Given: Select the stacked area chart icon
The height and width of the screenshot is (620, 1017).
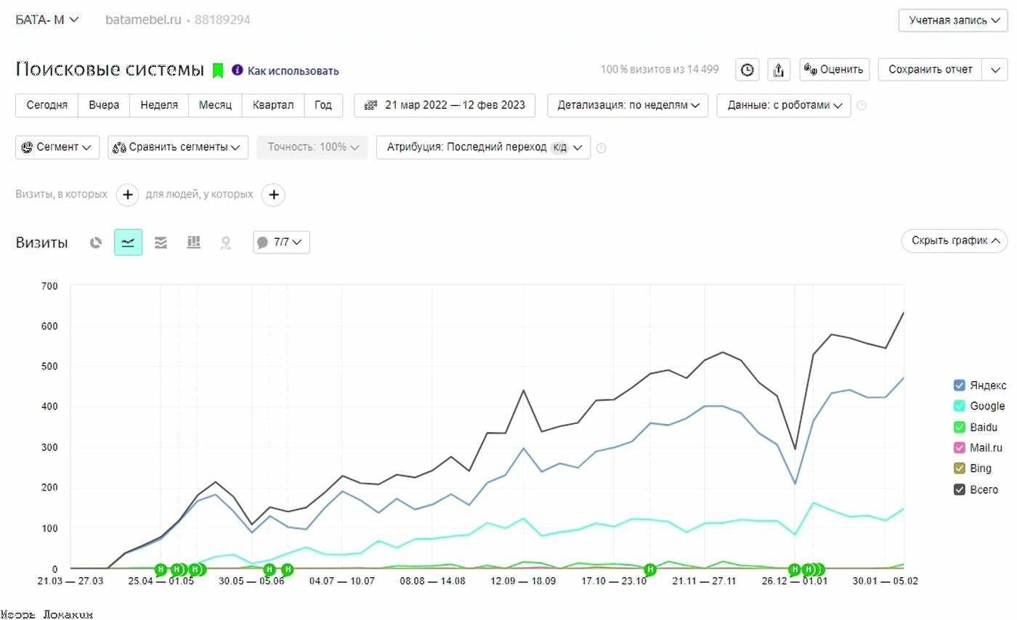Looking at the screenshot, I should [x=161, y=242].
